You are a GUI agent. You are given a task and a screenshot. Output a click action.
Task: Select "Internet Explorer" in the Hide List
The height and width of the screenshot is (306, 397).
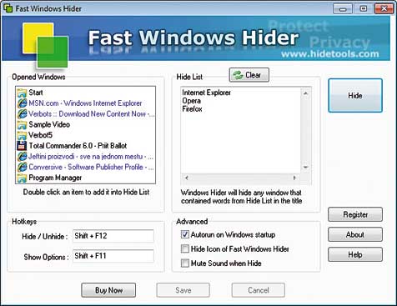coord(206,93)
